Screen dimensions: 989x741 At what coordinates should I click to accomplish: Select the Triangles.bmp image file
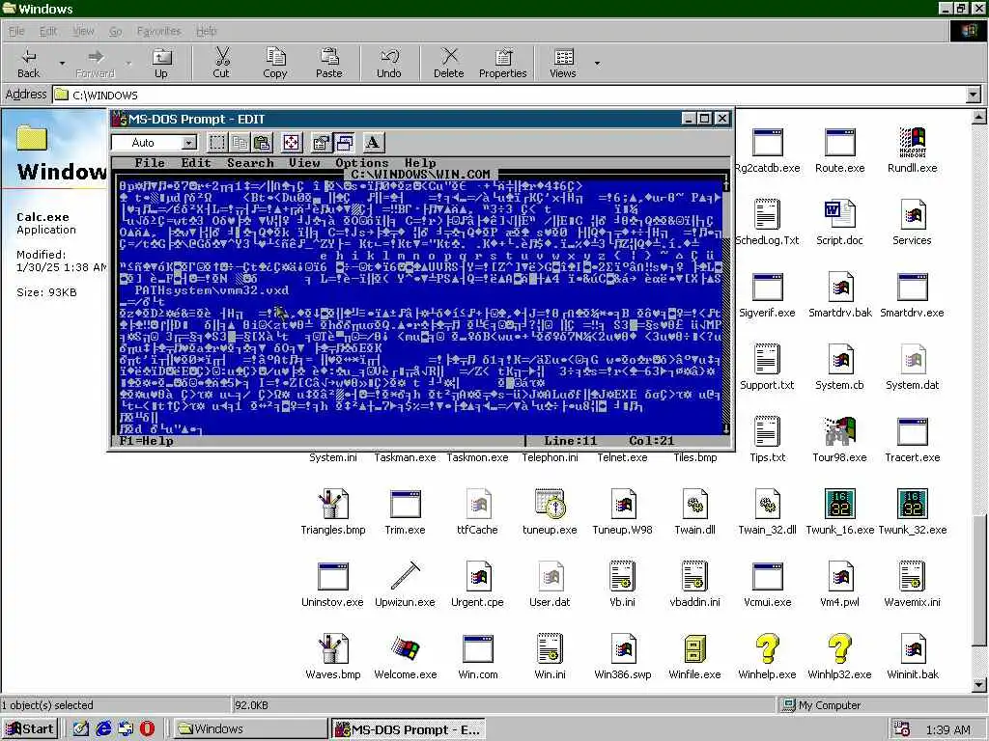click(333, 513)
